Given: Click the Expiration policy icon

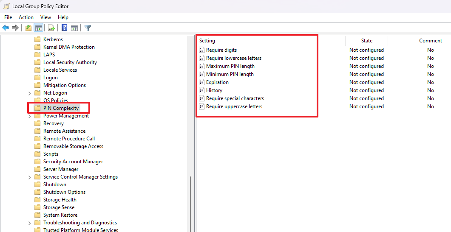Looking at the screenshot, I should point(202,82).
